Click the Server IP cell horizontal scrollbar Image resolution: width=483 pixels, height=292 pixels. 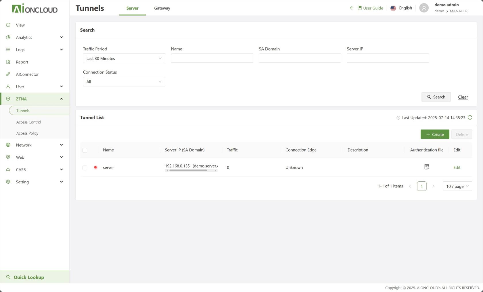coord(188,170)
